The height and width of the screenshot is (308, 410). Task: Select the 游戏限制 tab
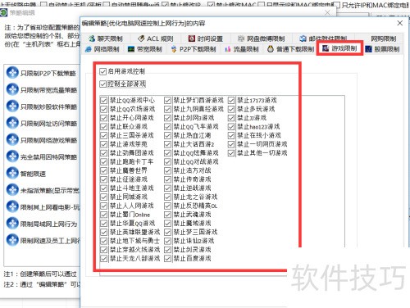point(339,48)
